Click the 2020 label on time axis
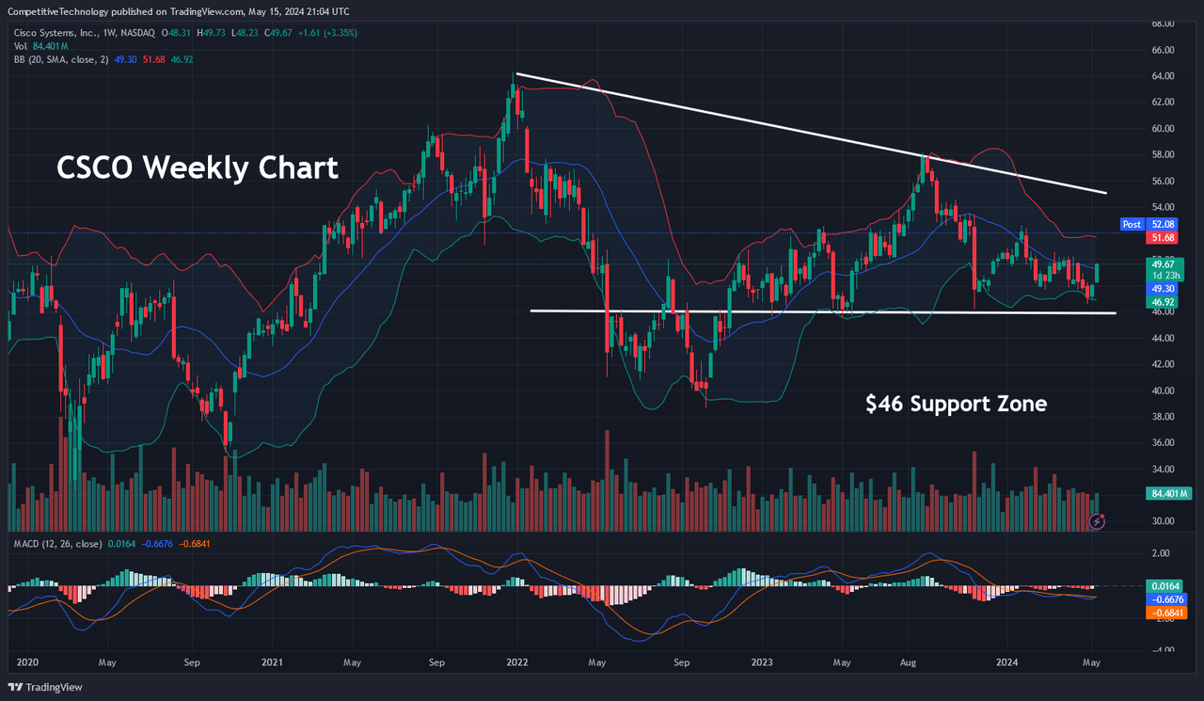 [x=29, y=662]
